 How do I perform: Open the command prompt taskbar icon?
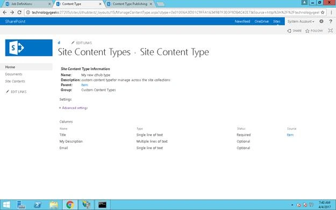coord(102,205)
